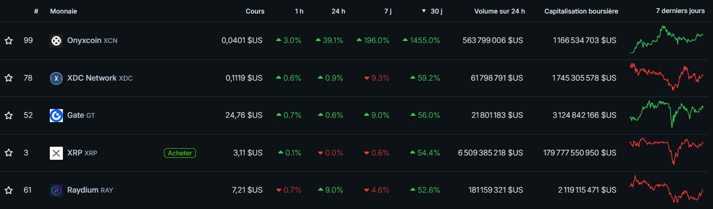Sort by Capitalisation boursière header
The width and height of the screenshot is (713, 209).
pyautogui.click(x=581, y=11)
